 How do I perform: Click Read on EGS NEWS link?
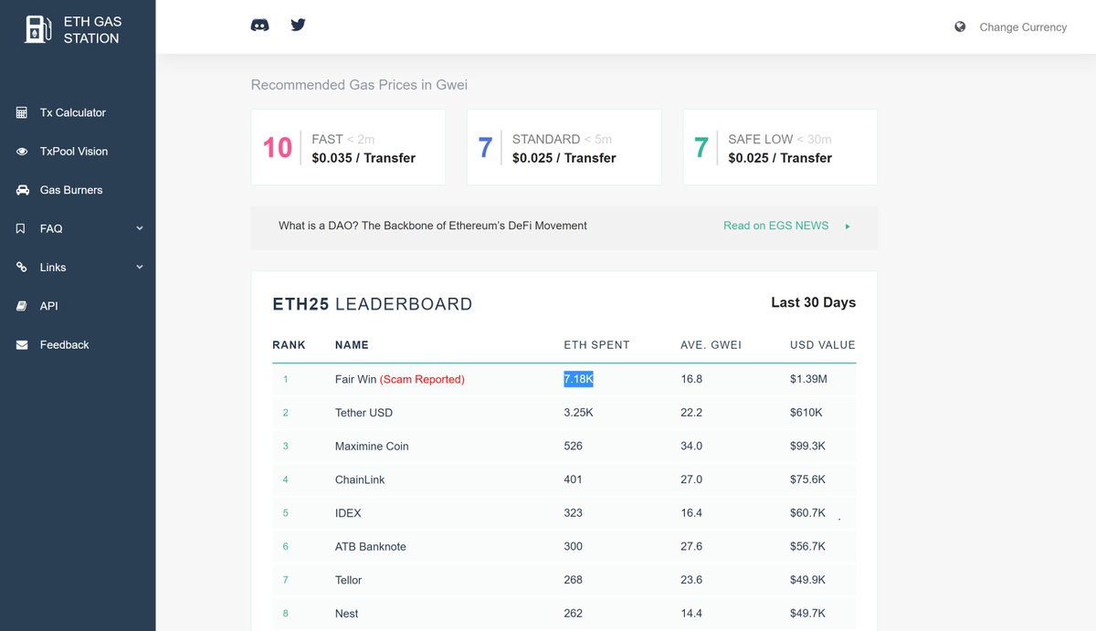[776, 226]
